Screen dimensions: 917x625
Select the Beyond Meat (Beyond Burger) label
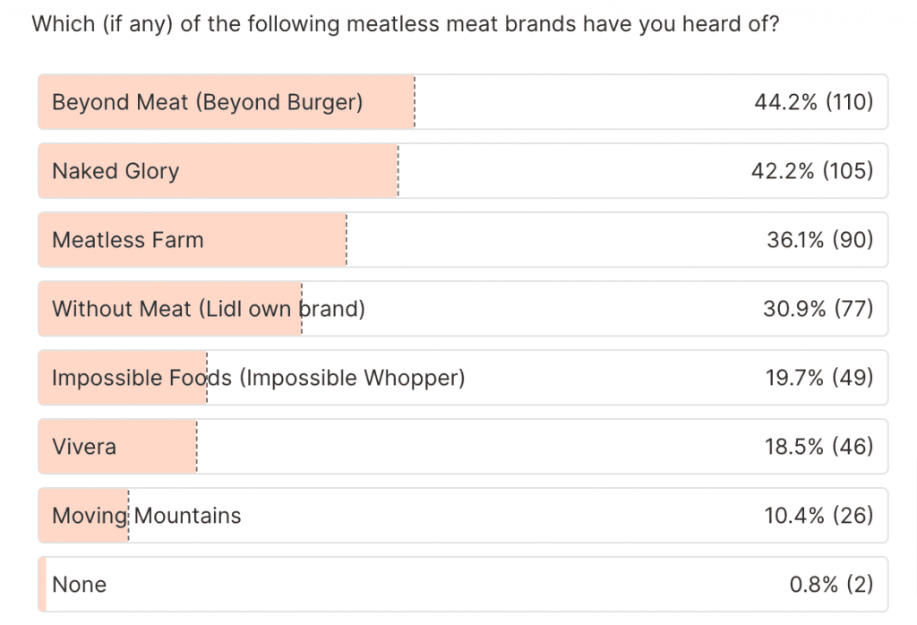coord(207,102)
